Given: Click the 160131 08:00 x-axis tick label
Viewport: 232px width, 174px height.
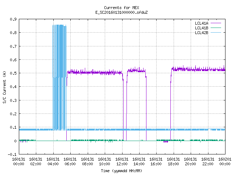Looking at the screenshot, I should coord(87,162).
